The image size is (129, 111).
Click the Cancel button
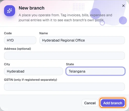click(x=90, y=103)
